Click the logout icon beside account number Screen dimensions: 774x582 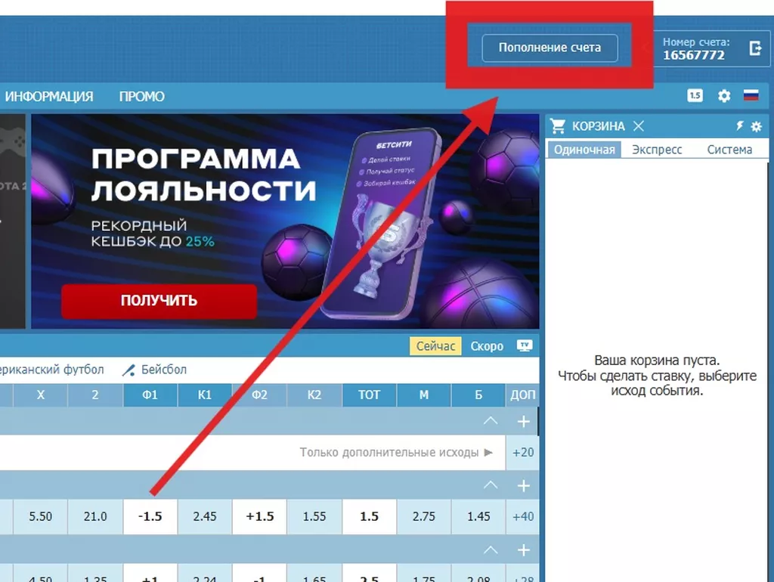click(755, 48)
